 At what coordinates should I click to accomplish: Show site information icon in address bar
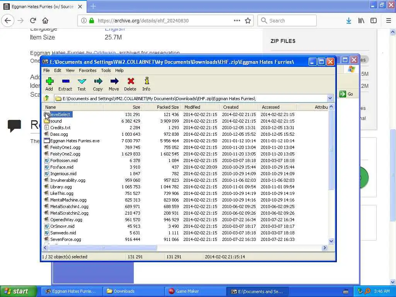pyautogui.click(x=84, y=21)
